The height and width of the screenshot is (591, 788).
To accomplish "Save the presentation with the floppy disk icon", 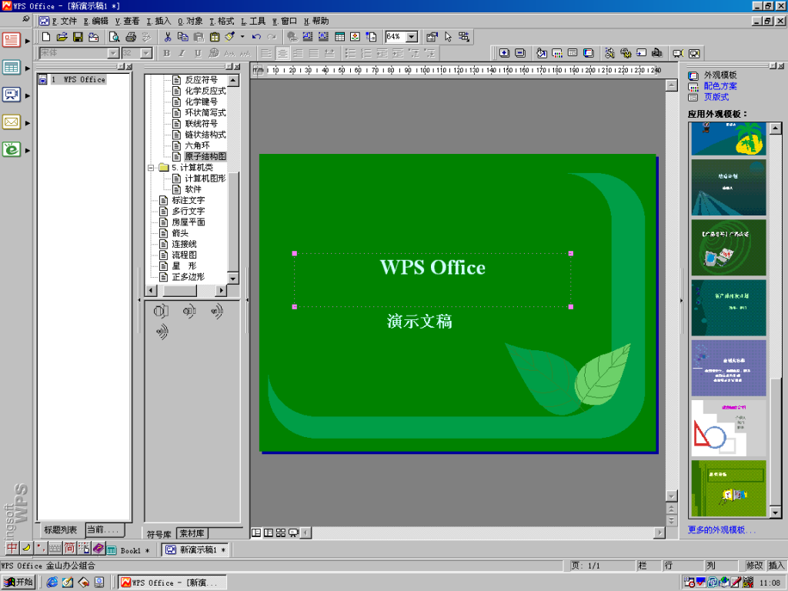I will point(78,37).
